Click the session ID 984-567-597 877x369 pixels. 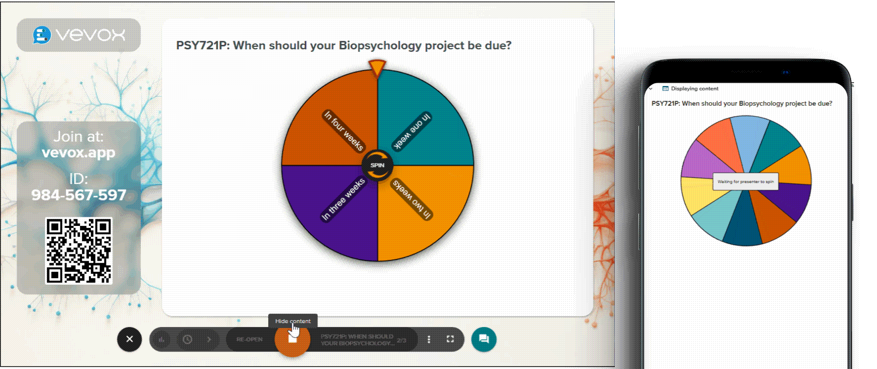79,195
